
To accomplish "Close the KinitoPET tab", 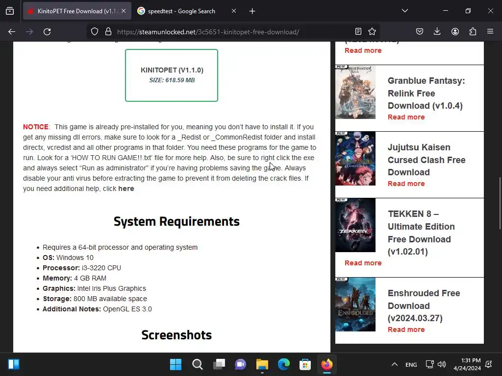I will (124, 11).
